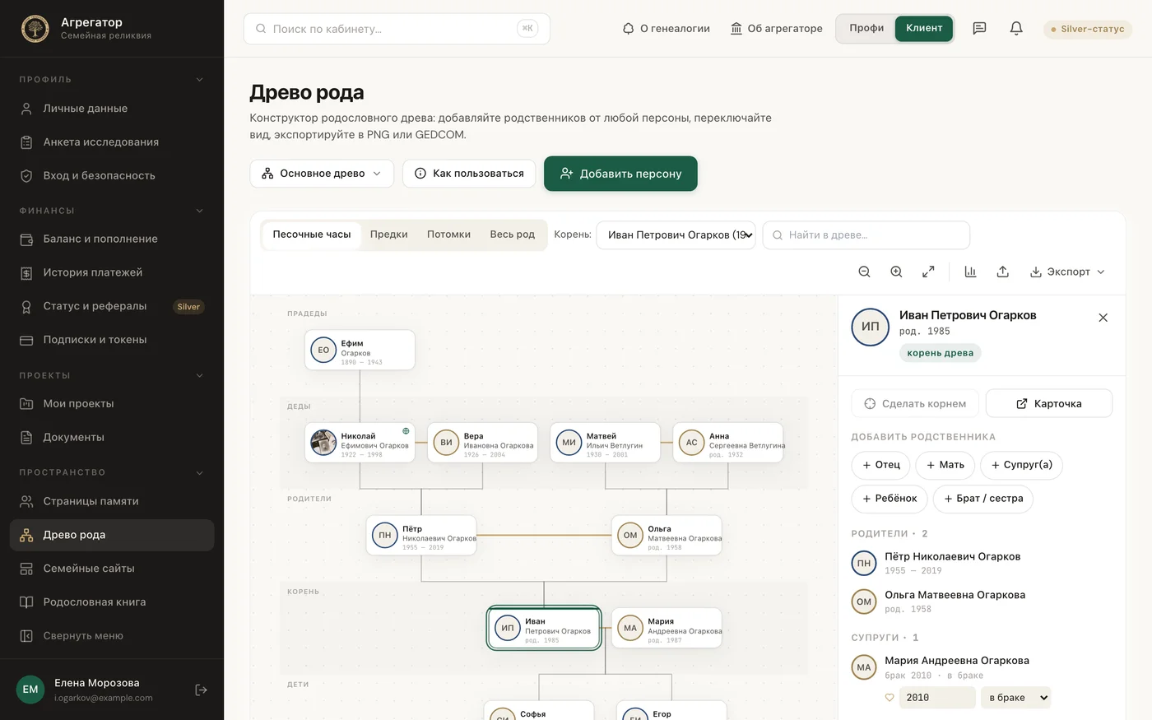Viewport: 1152px width, 720px height.
Task: Click the share upload icon
Action: 1002,272
